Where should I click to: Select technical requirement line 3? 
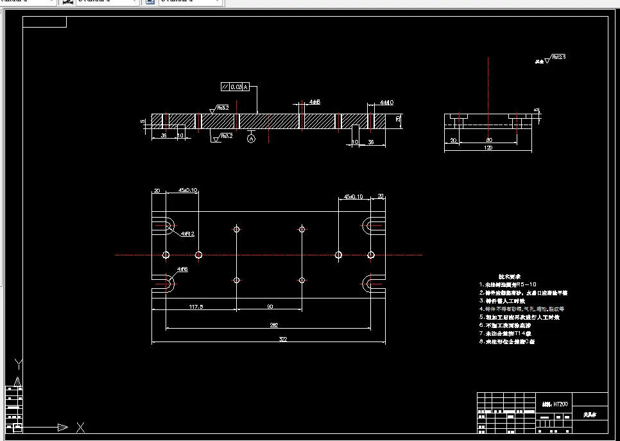point(502,301)
